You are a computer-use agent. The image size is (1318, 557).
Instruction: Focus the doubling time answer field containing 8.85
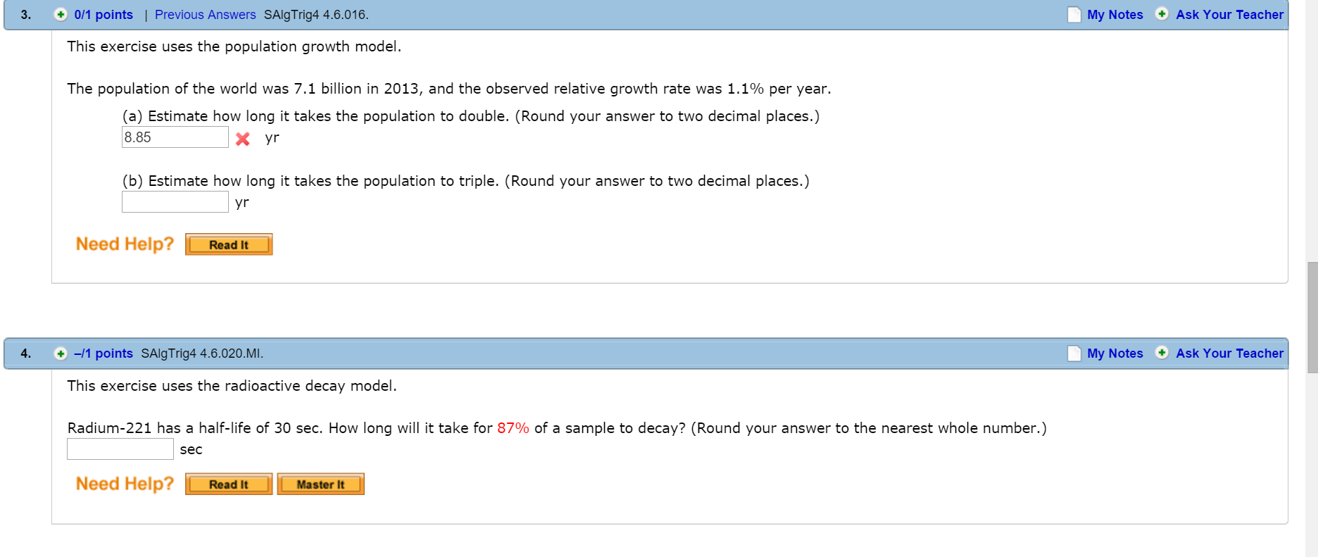(x=175, y=137)
